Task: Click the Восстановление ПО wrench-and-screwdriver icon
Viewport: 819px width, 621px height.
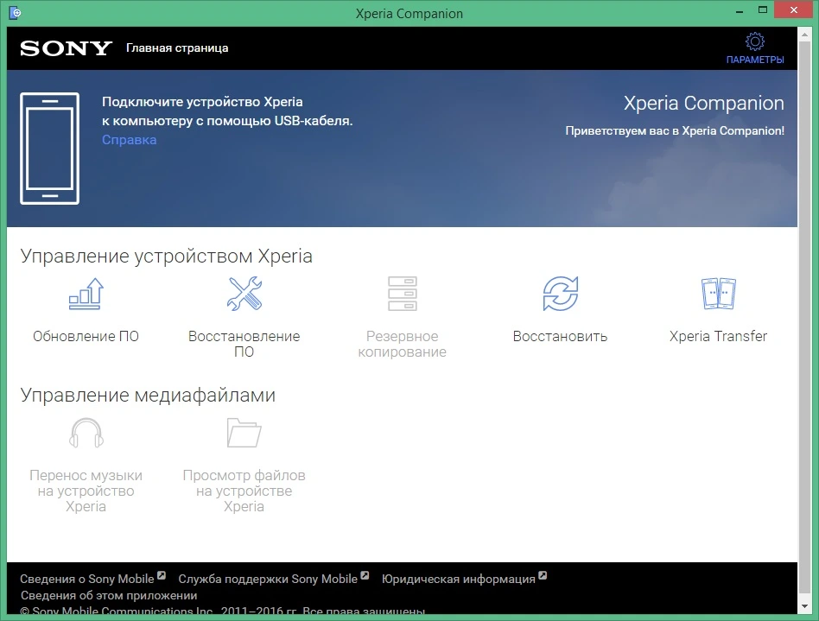Action: point(244,294)
